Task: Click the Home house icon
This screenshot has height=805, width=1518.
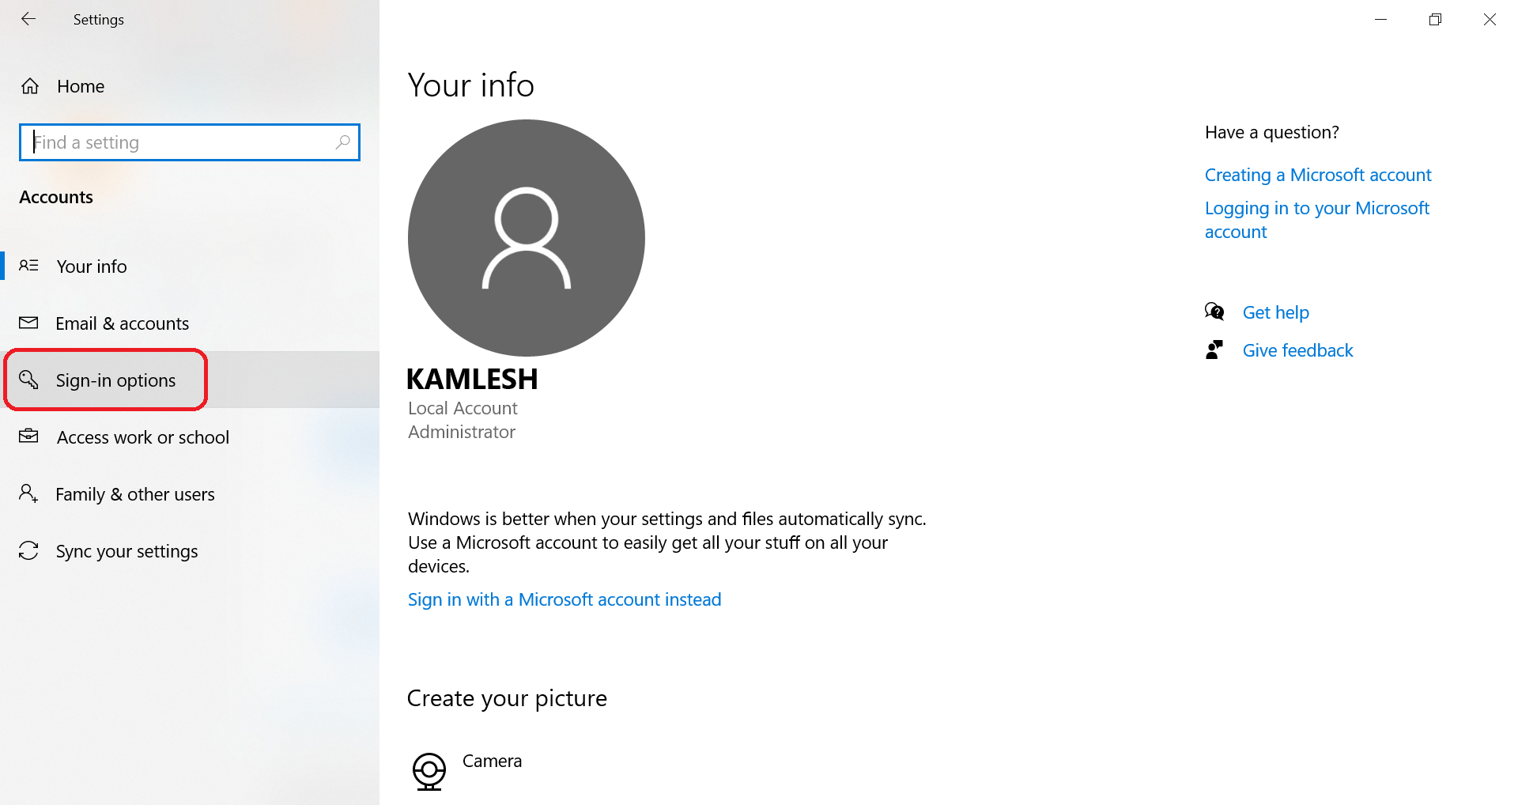Action: tap(30, 85)
